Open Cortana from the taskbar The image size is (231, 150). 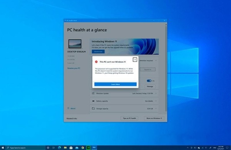(x=48, y=148)
